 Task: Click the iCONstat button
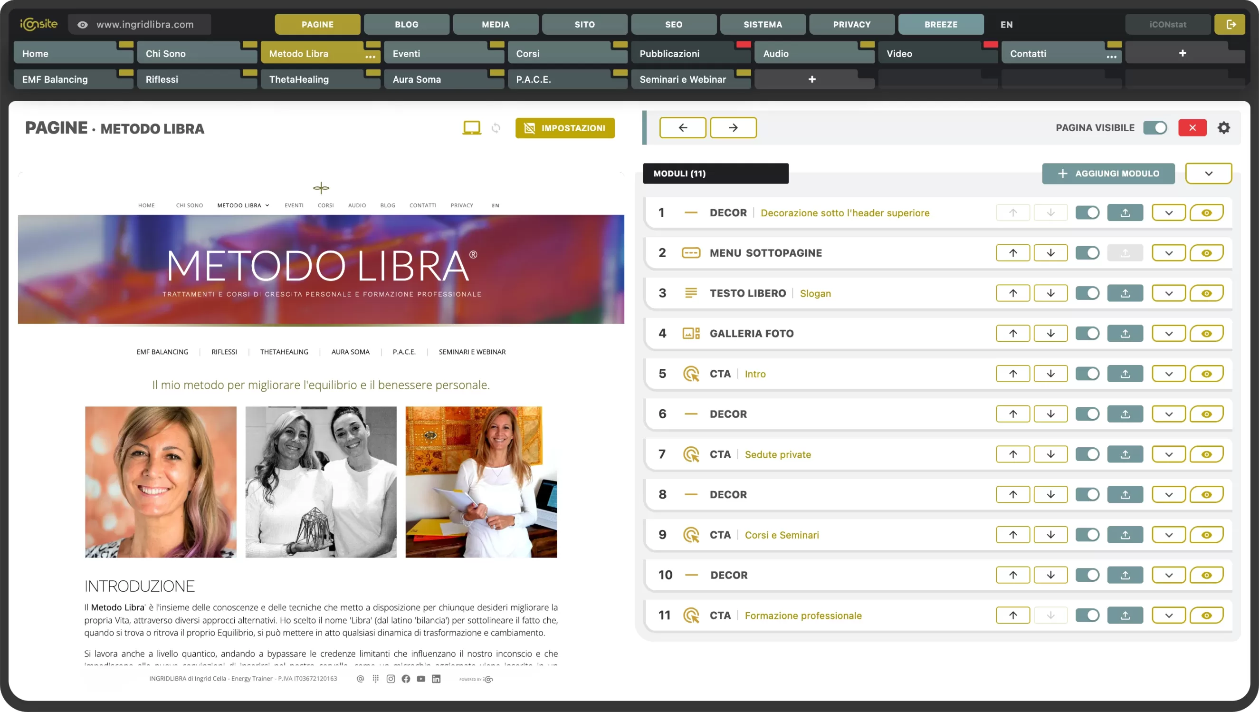tap(1168, 24)
